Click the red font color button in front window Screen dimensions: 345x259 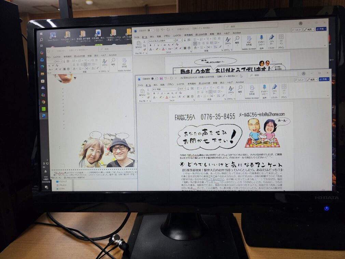(167, 97)
